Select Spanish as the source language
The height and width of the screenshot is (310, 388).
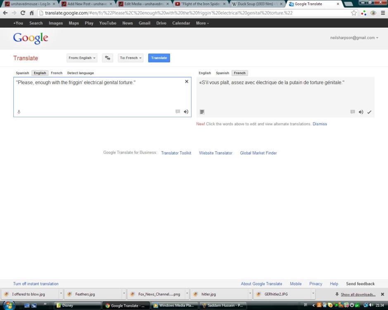tap(22, 73)
